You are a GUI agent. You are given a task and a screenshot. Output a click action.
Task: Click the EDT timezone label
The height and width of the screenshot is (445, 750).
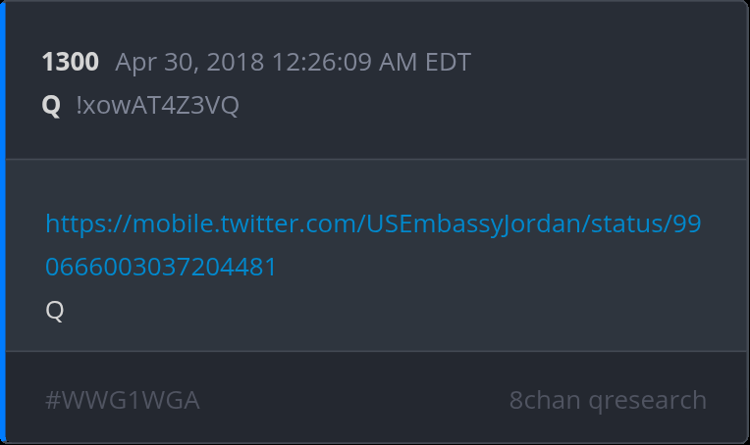(447, 63)
